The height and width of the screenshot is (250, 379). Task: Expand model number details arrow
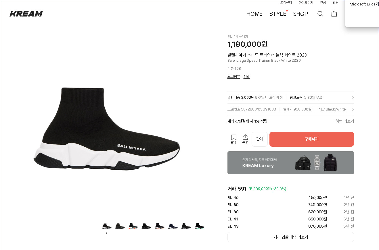point(353,109)
